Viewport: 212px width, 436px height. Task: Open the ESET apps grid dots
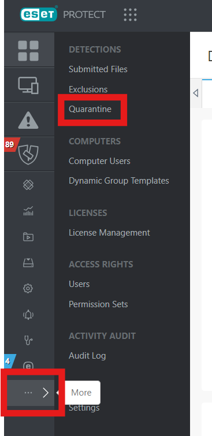tap(130, 14)
